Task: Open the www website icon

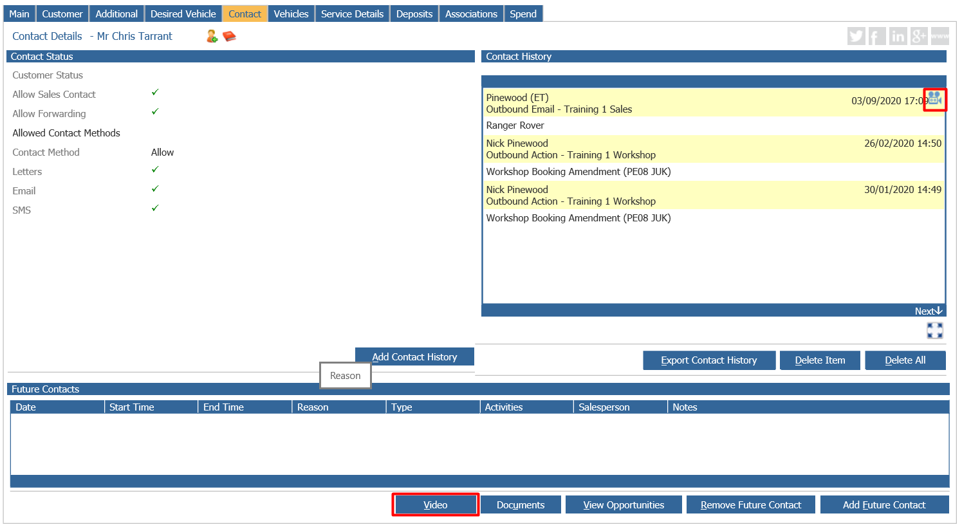Action: pos(939,36)
